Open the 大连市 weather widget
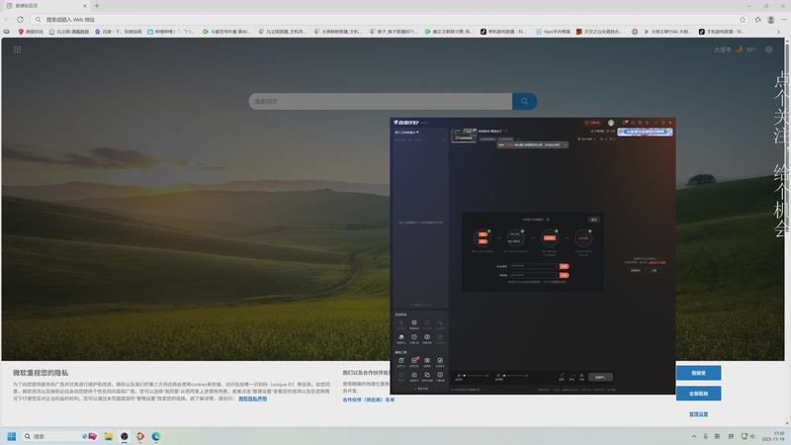The width and height of the screenshot is (791, 445). (x=734, y=49)
